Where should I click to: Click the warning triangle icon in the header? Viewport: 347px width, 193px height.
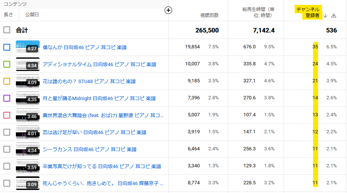333,15
